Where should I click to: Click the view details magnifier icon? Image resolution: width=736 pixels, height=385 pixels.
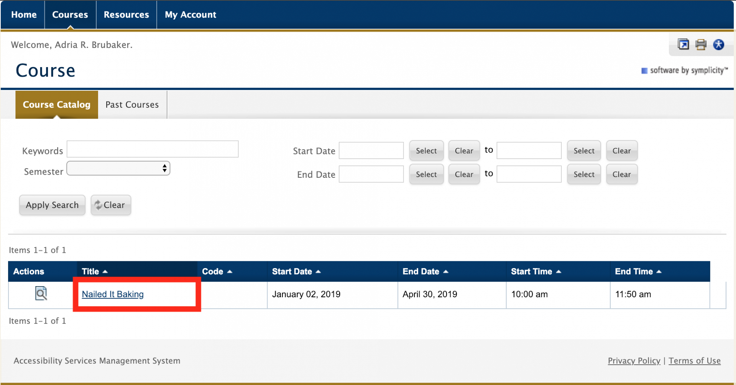pos(41,293)
